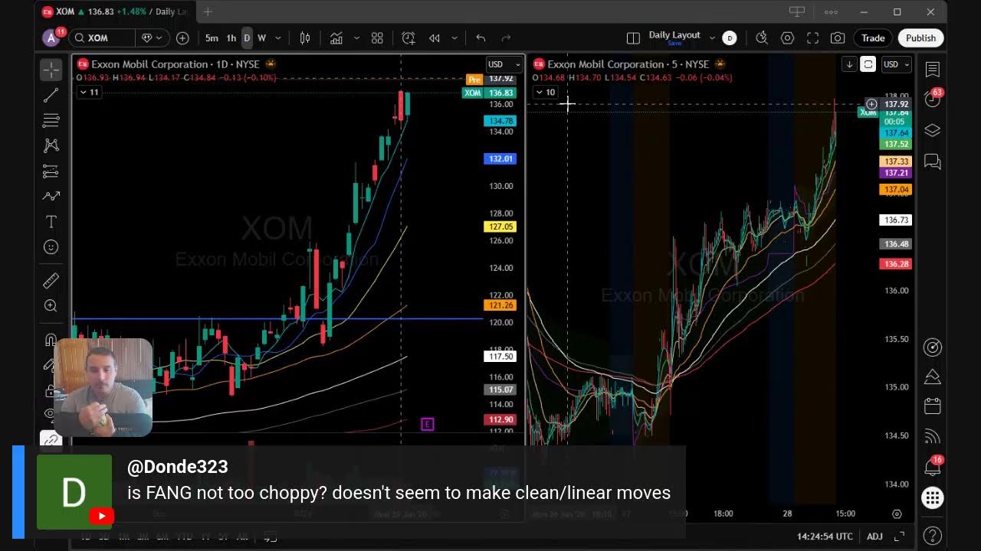Image resolution: width=981 pixels, height=551 pixels.
Task: Open the USD currency dropdown on daily chart
Action: click(504, 64)
